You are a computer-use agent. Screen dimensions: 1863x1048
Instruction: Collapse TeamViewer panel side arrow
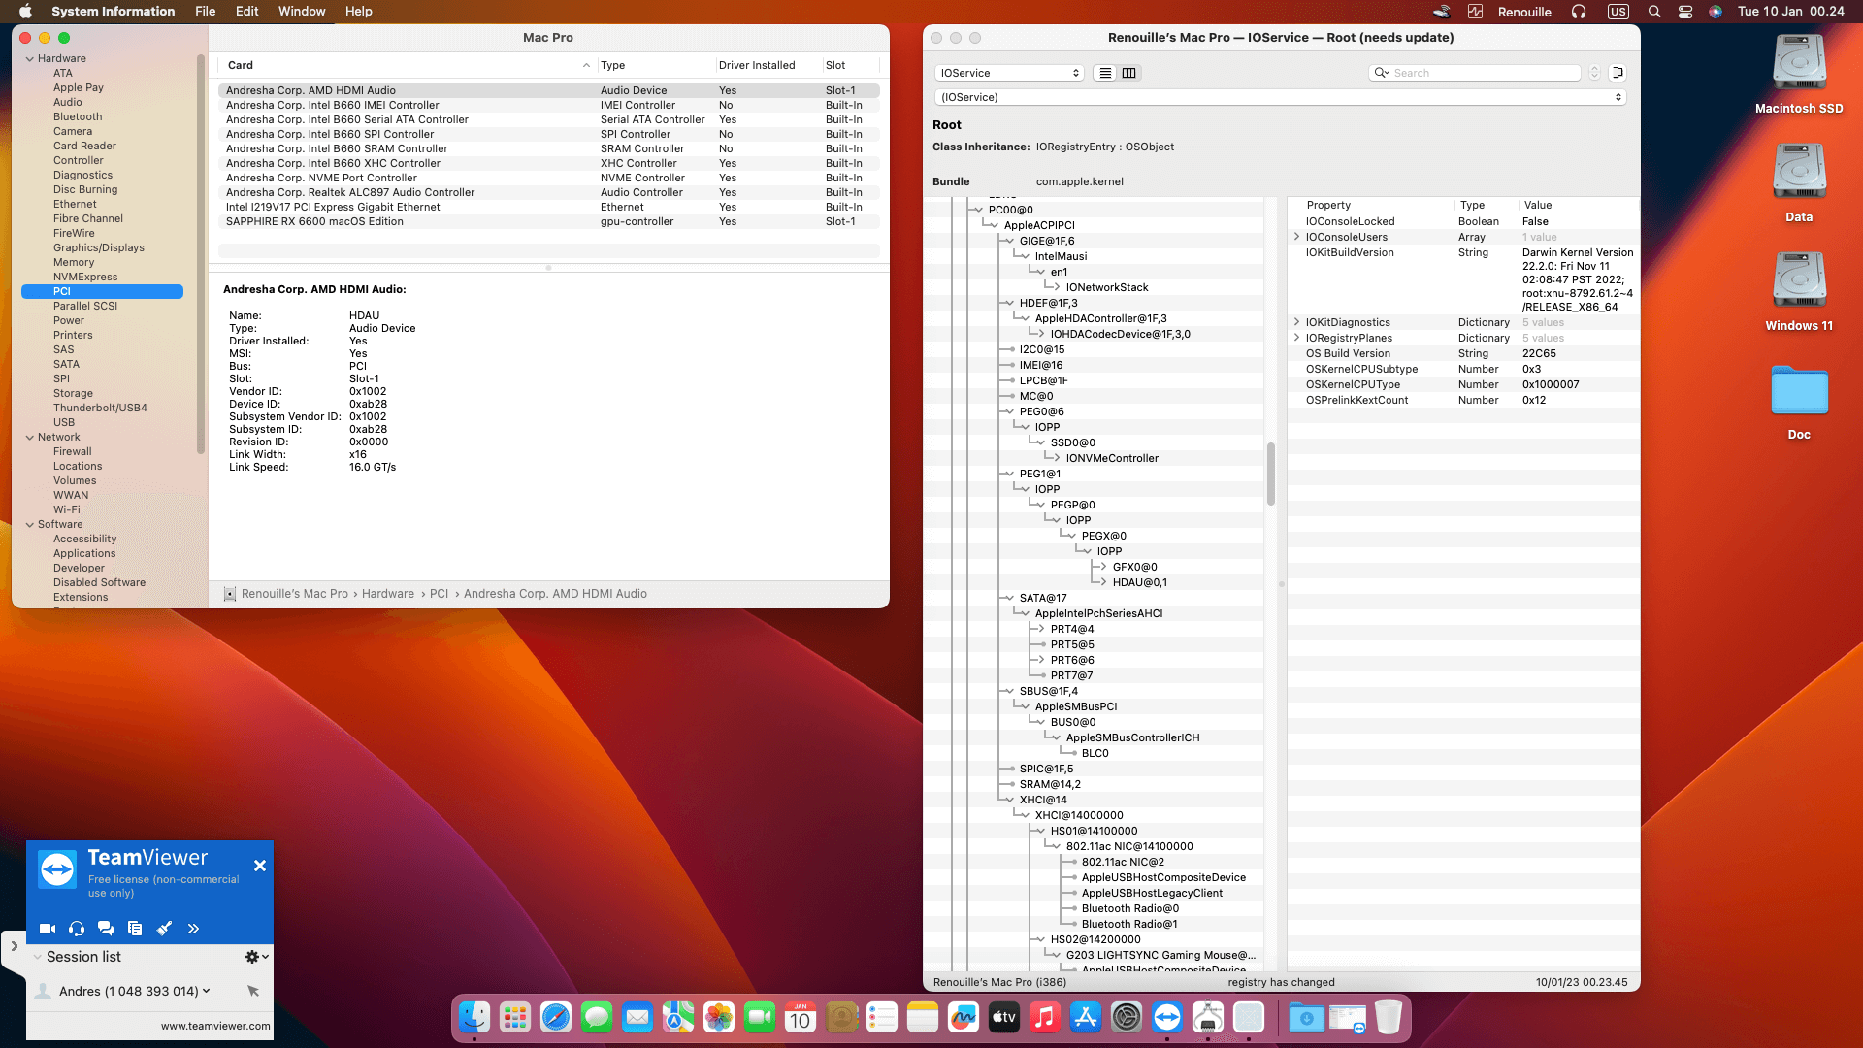[14, 946]
